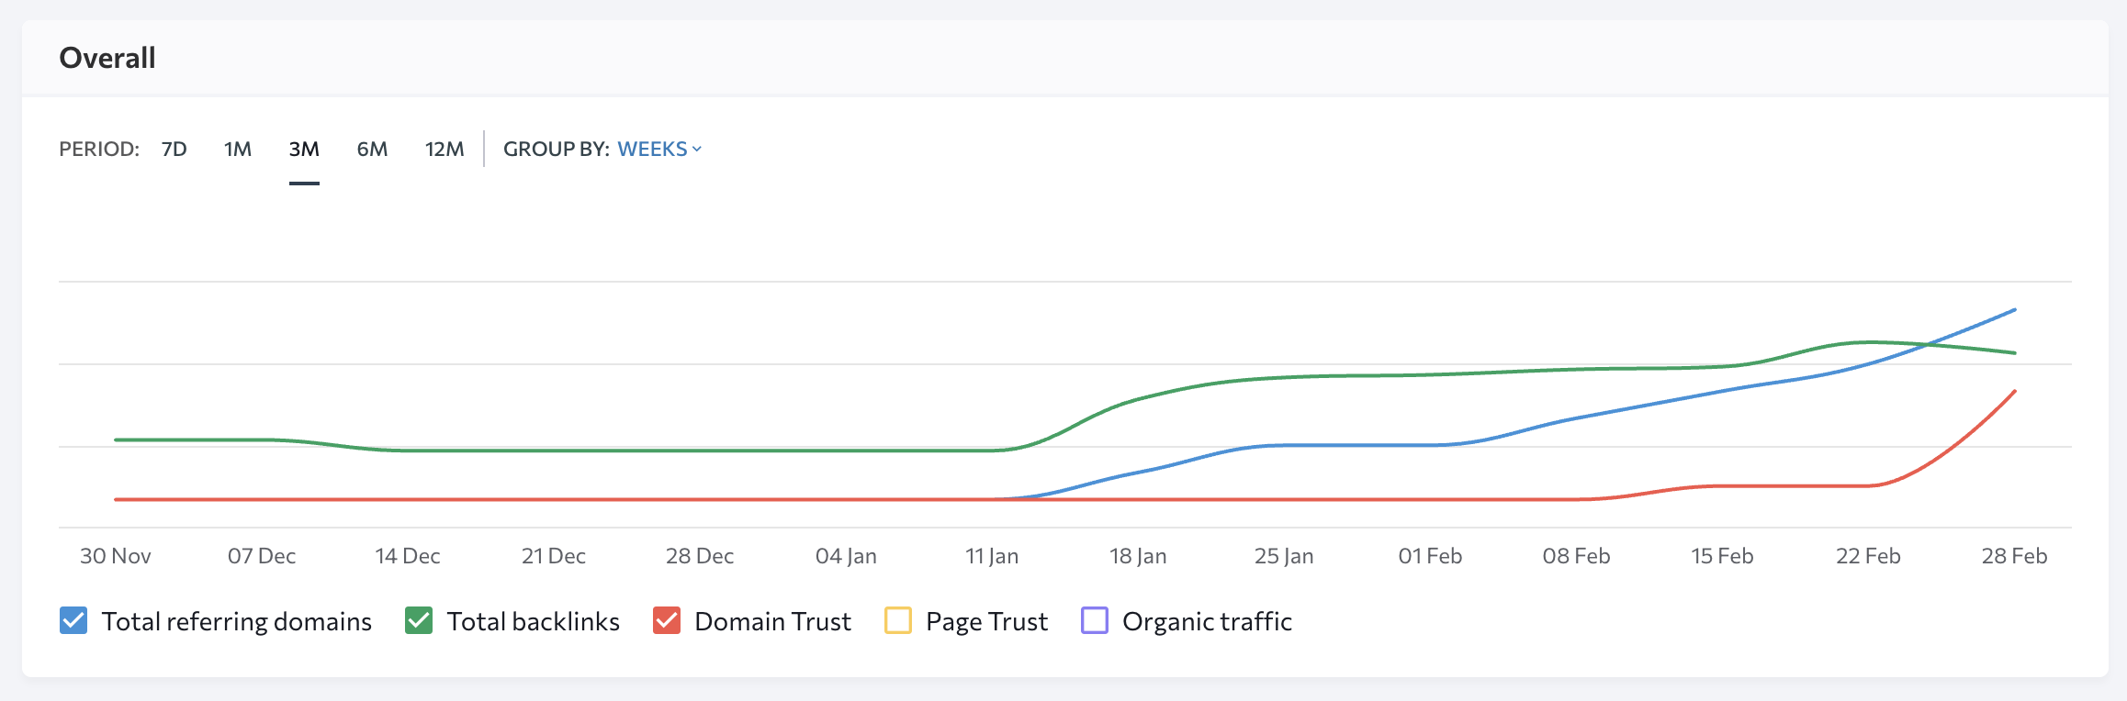Image resolution: width=2127 pixels, height=701 pixels.
Task: Enable the Organic traffic checkbox
Action: point(1095,621)
